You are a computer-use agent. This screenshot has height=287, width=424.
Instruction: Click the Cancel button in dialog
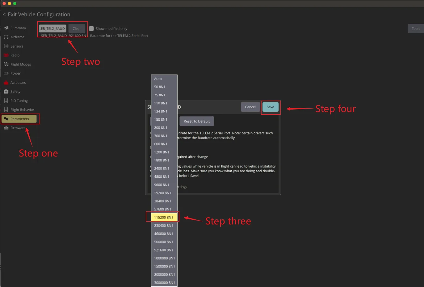coord(250,107)
